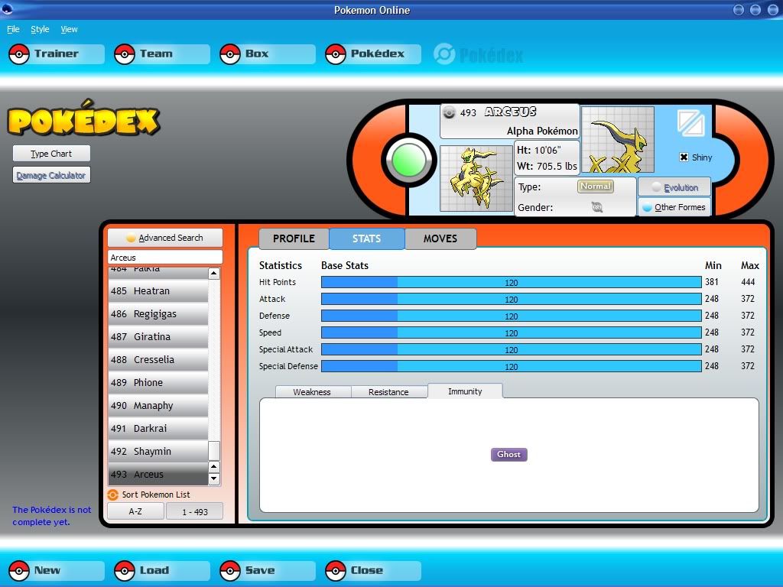Image resolution: width=783 pixels, height=587 pixels.
Task: Open the Type Chart
Action: pyautogui.click(x=51, y=154)
